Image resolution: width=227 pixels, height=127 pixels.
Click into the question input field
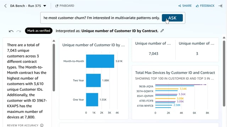coord(101,18)
